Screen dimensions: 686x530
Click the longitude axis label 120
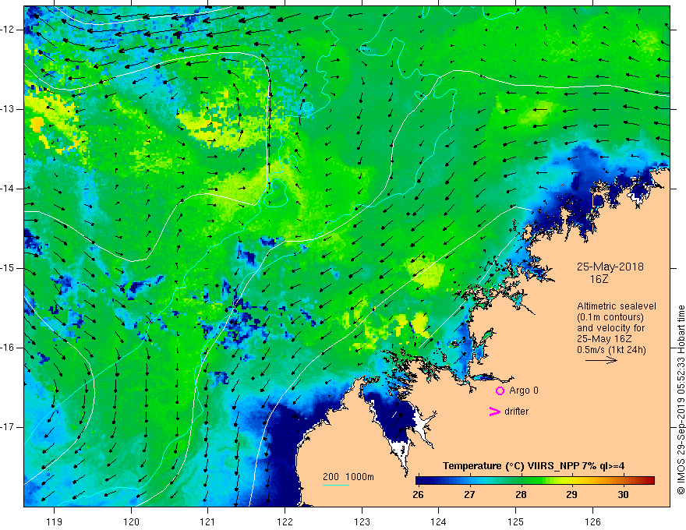point(131,521)
